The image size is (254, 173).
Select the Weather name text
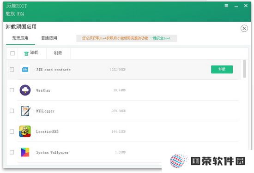tap(43, 90)
